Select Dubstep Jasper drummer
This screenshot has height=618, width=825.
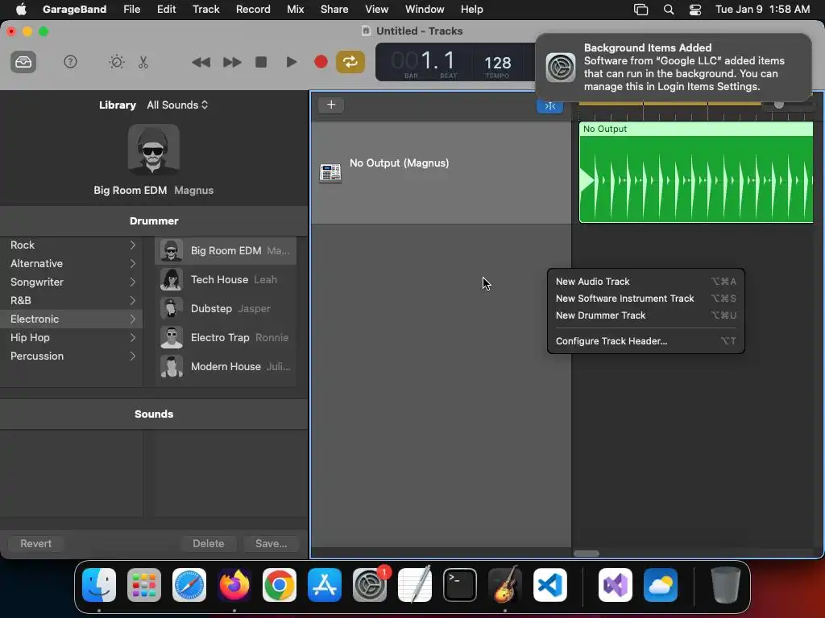tap(226, 308)
